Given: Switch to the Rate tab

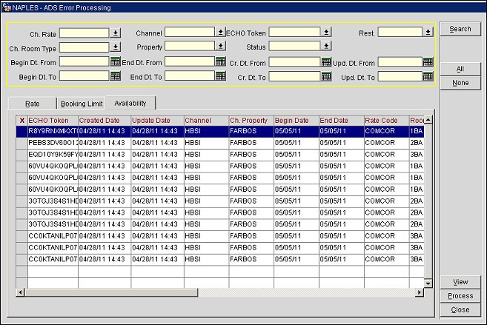Looking at the screenshot, I should point(33,104).
